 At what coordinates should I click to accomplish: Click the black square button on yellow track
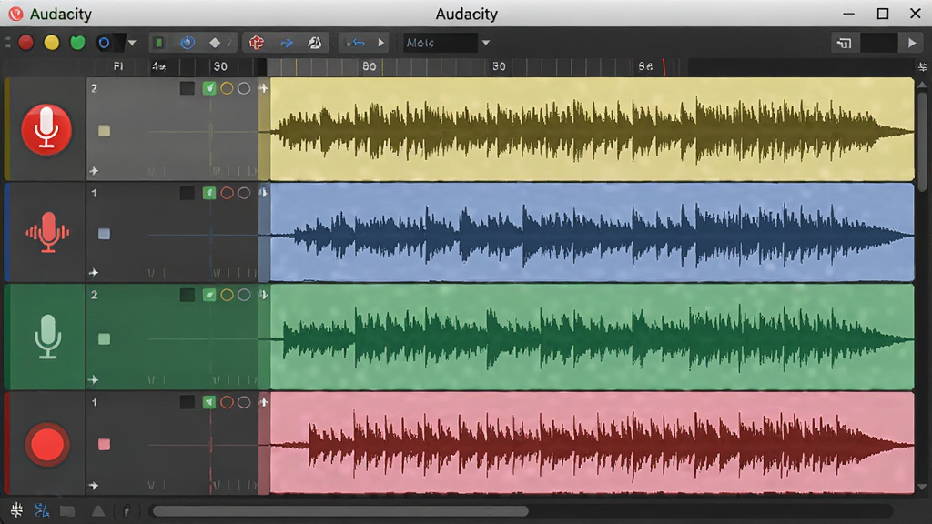pos(187,88)
